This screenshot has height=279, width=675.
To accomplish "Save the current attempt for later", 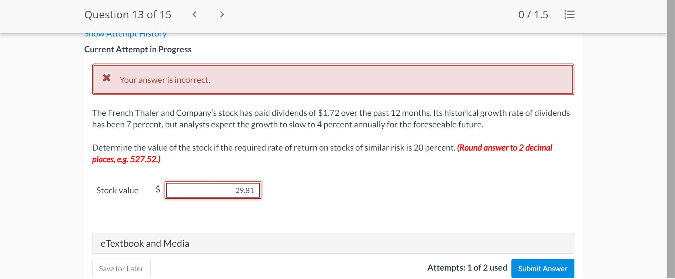I will click(x=121, y=268).
